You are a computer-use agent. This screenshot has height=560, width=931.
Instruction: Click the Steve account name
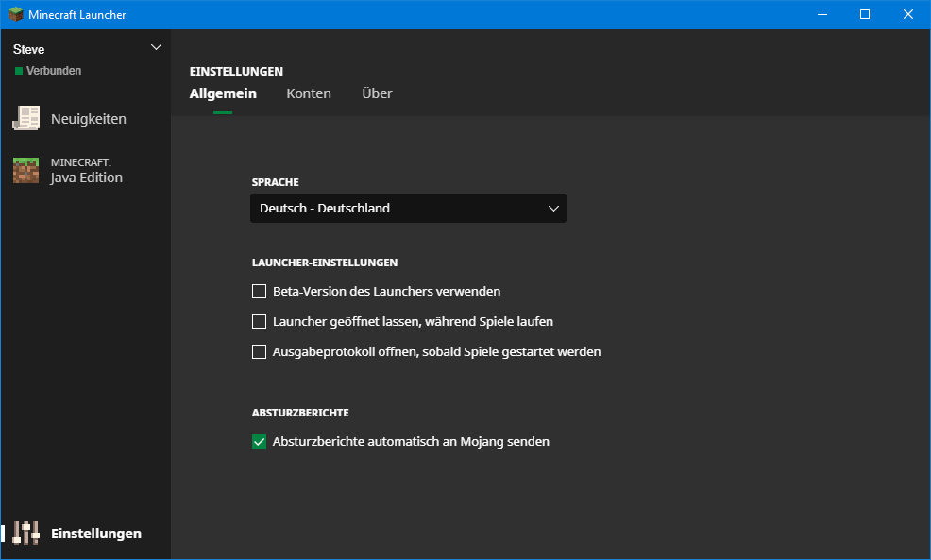coord(29,49)
